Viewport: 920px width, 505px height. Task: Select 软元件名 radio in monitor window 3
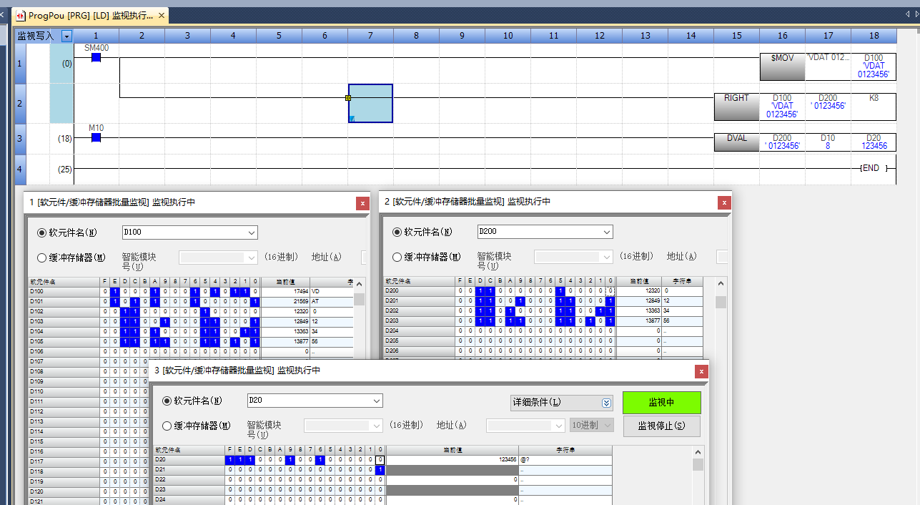tap(167, 401)
